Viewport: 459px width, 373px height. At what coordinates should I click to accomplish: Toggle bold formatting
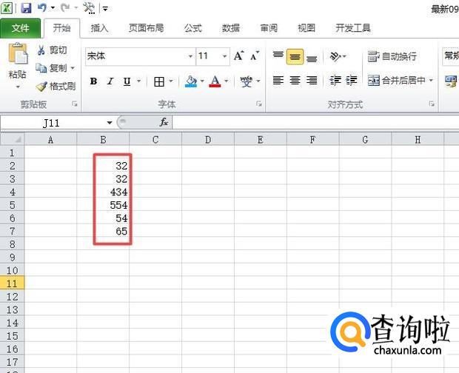pyautogui.click(x=94, y=81)
